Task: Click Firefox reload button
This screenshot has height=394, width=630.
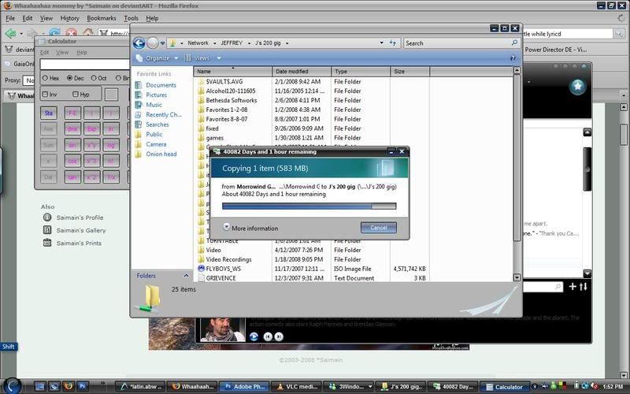Action: 54,33
